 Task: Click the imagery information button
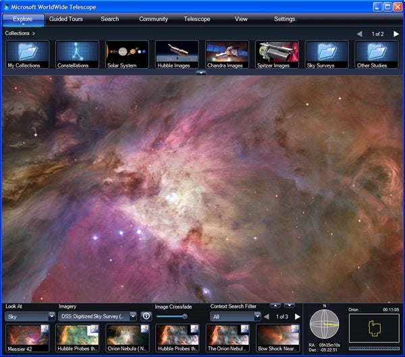click(146, 317)
